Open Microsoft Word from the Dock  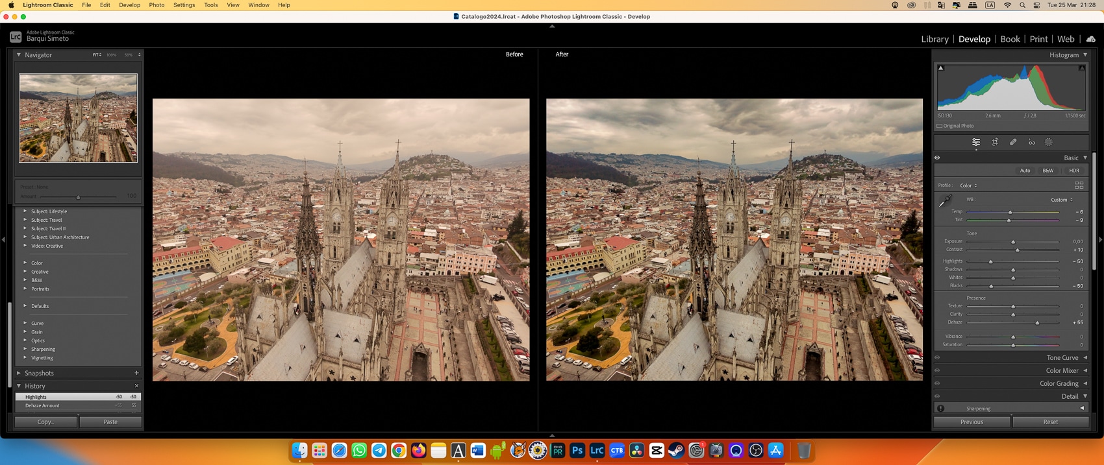click(478, 450)
